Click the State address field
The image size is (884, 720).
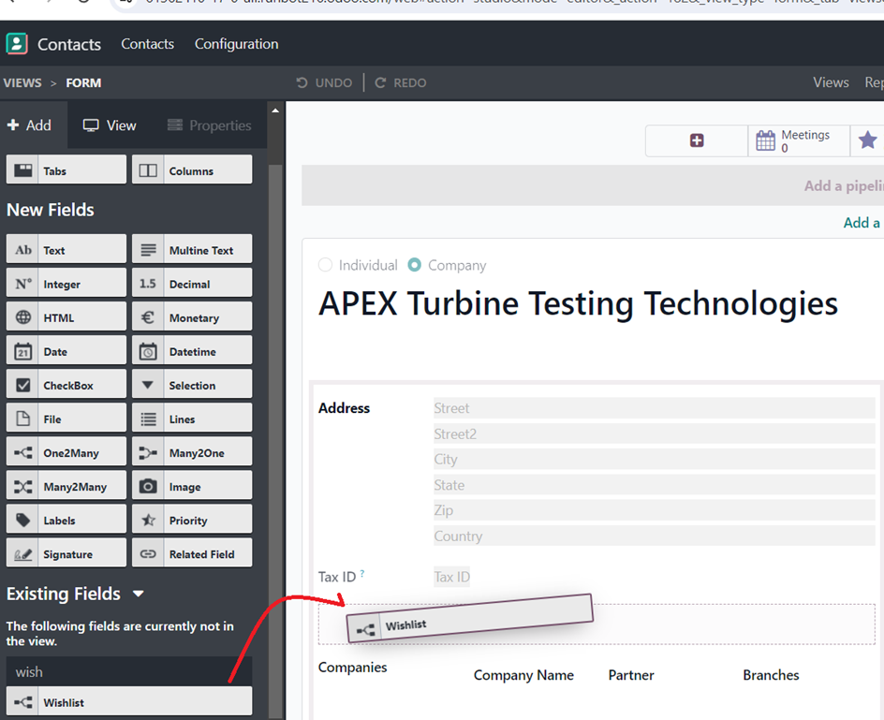point(654,485)
